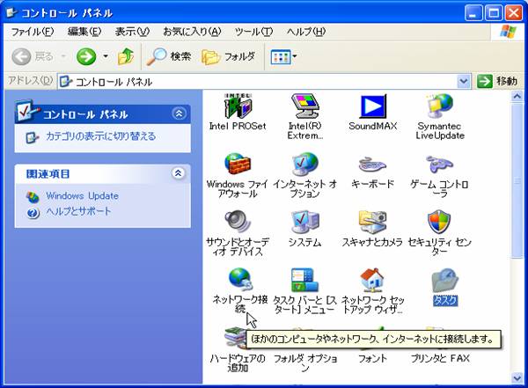Open the views dropdown button in toolbar
528x388 pixels.
[283, 56]
